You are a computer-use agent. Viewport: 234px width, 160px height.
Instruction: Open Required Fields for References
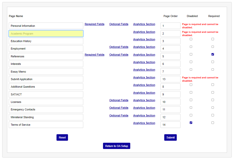tap(94, 55)
